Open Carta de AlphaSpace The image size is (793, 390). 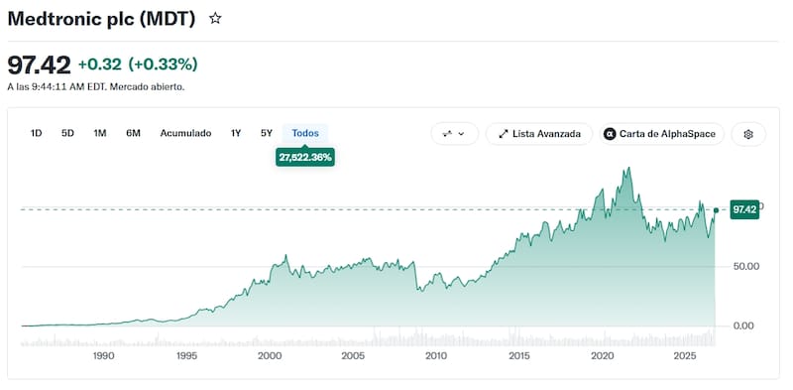point(661,134)
